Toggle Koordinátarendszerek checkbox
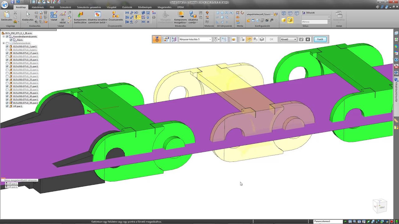The width and height of the screenshot is (399, 224). pos(7,37)
